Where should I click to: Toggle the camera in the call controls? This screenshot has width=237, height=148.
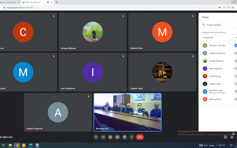click(x=103, y=137)
